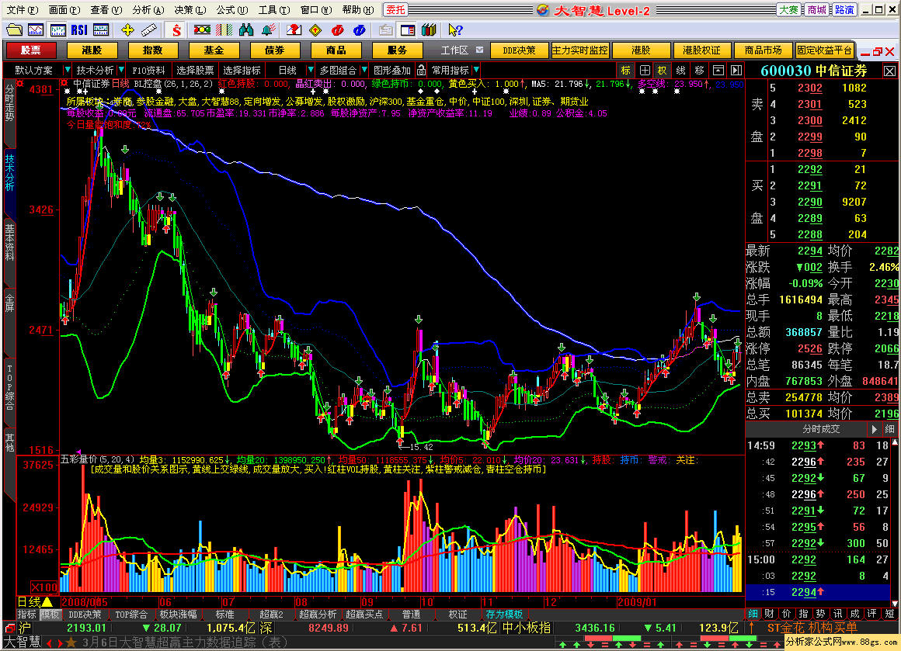Open the 公式(U) menu
This screenshot has width=901, height=651.
tap(232, 10)
